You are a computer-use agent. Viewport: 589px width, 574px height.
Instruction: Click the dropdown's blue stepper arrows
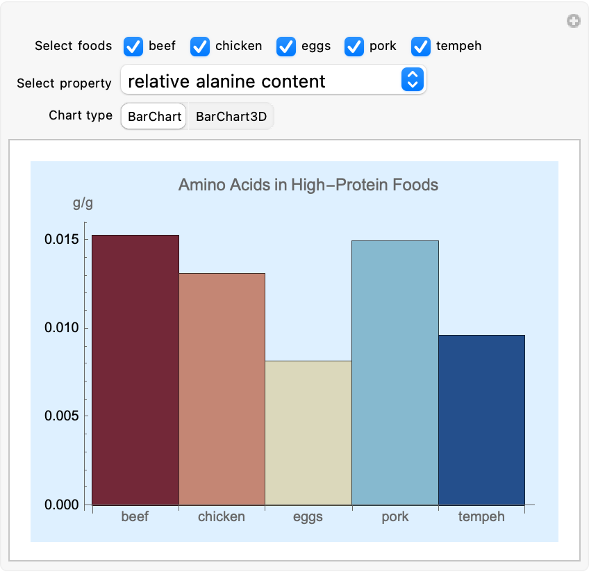tap(412, 81)
